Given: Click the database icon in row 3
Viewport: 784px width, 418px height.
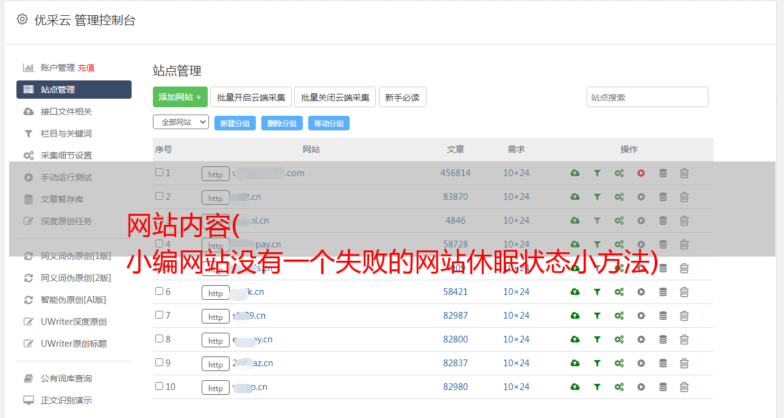Looking at the screenshot, I should [x=663, y=221].
